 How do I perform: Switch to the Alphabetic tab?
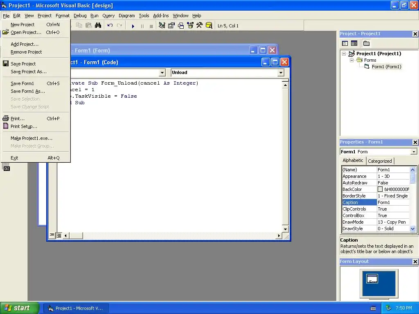[x=353, y=160]
